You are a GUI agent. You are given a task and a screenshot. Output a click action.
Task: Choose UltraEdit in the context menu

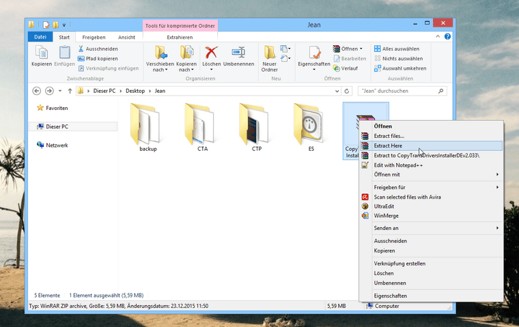coord(431,206)
